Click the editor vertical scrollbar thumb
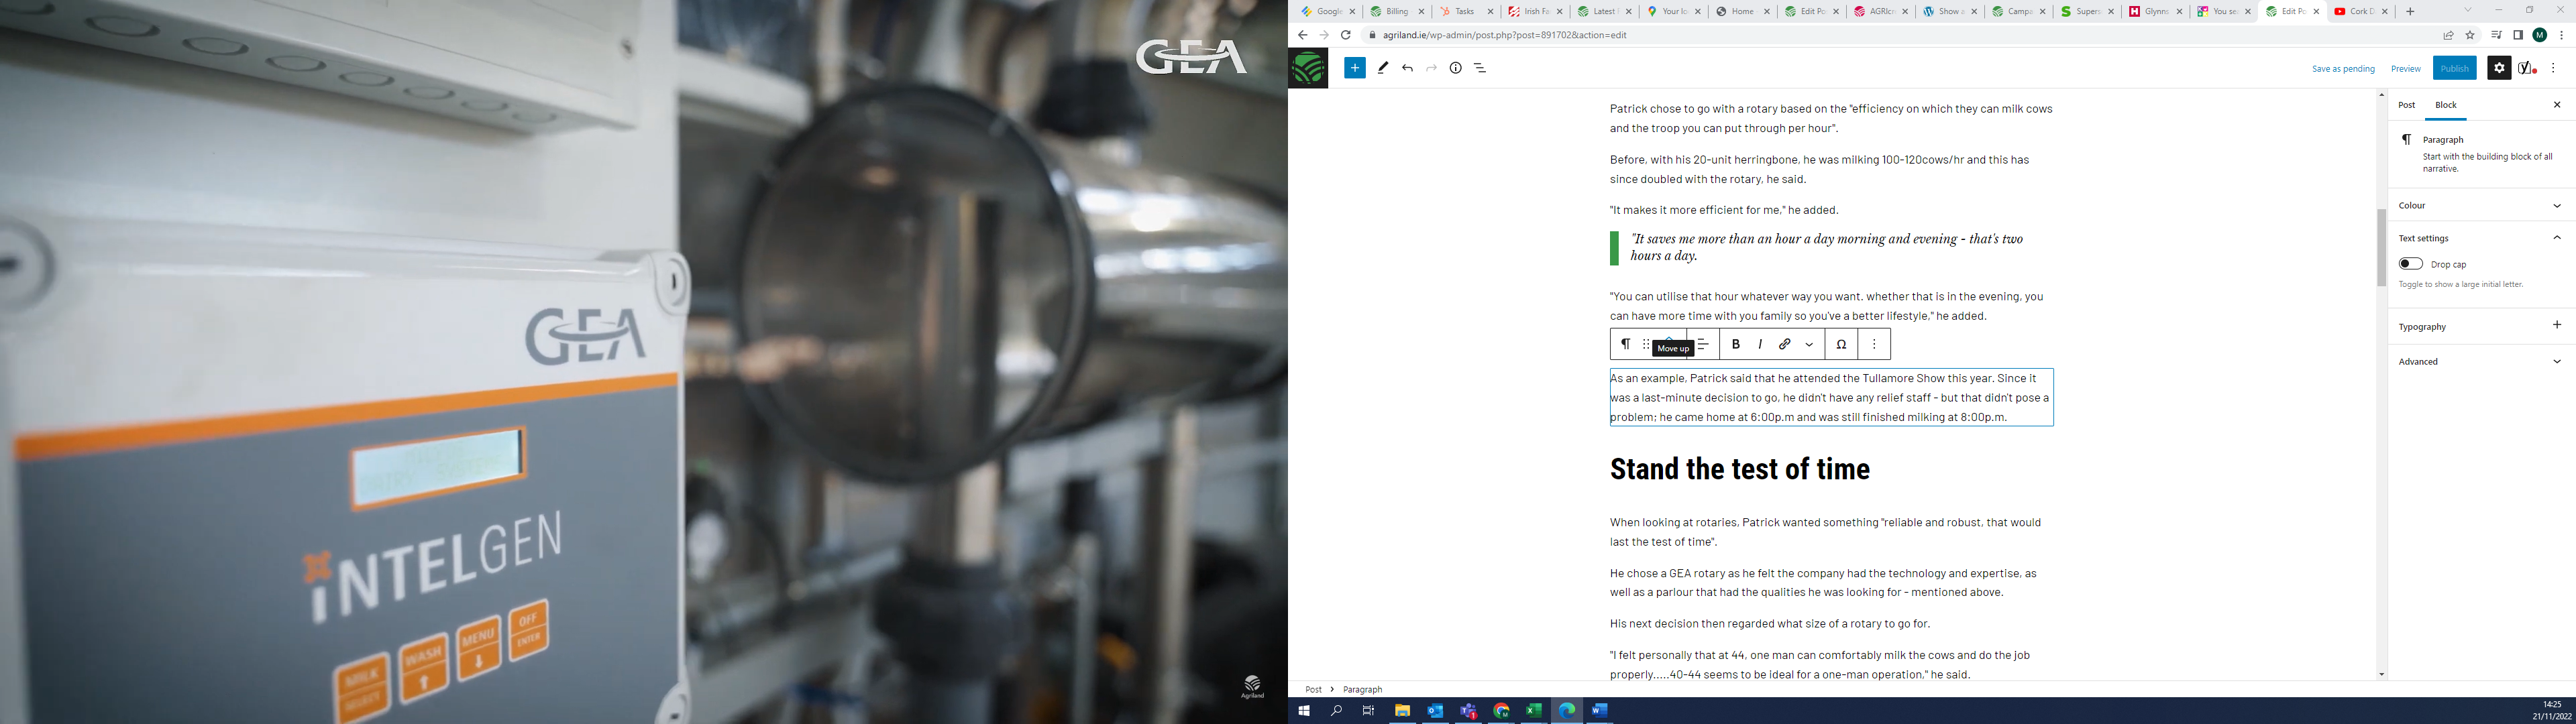 pyautogui.click(x=2381, y=247)
